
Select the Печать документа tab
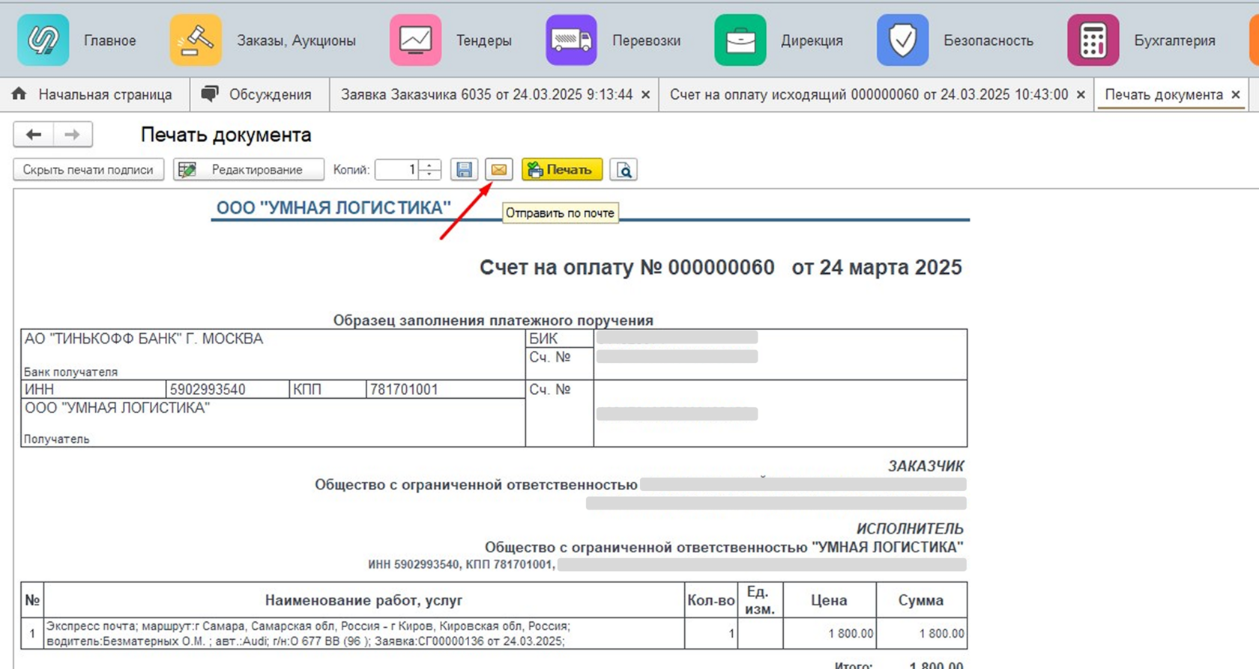coord(1164,94)
